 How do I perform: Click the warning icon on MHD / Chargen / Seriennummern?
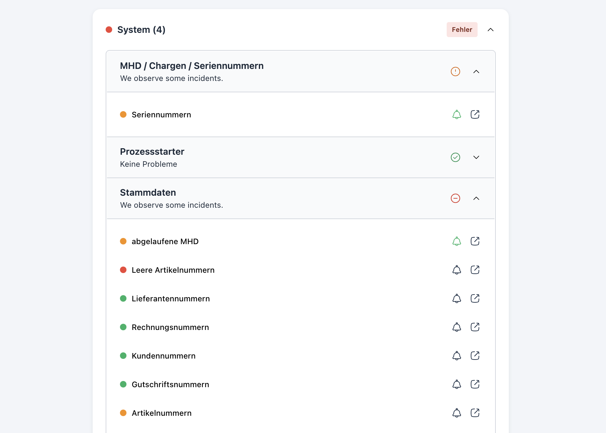[455, 72]
